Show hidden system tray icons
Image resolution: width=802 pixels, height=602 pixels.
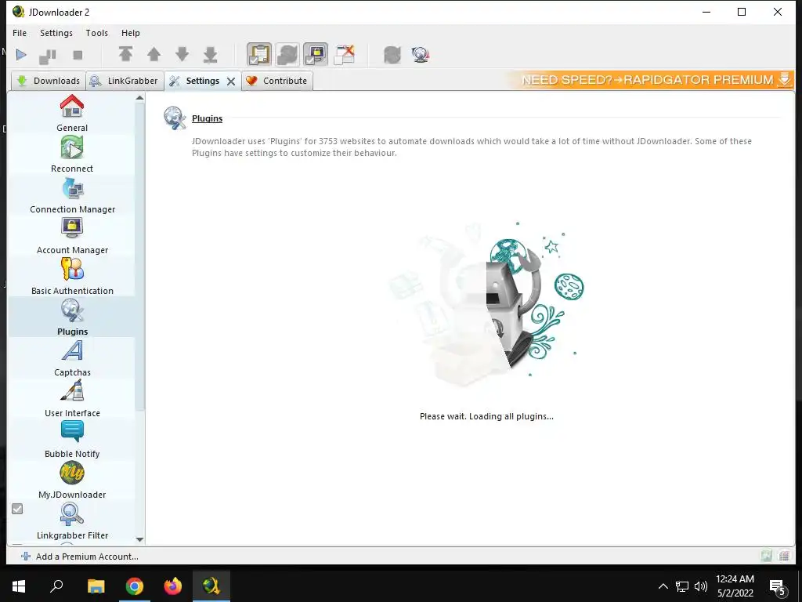[x=663, y=586]
